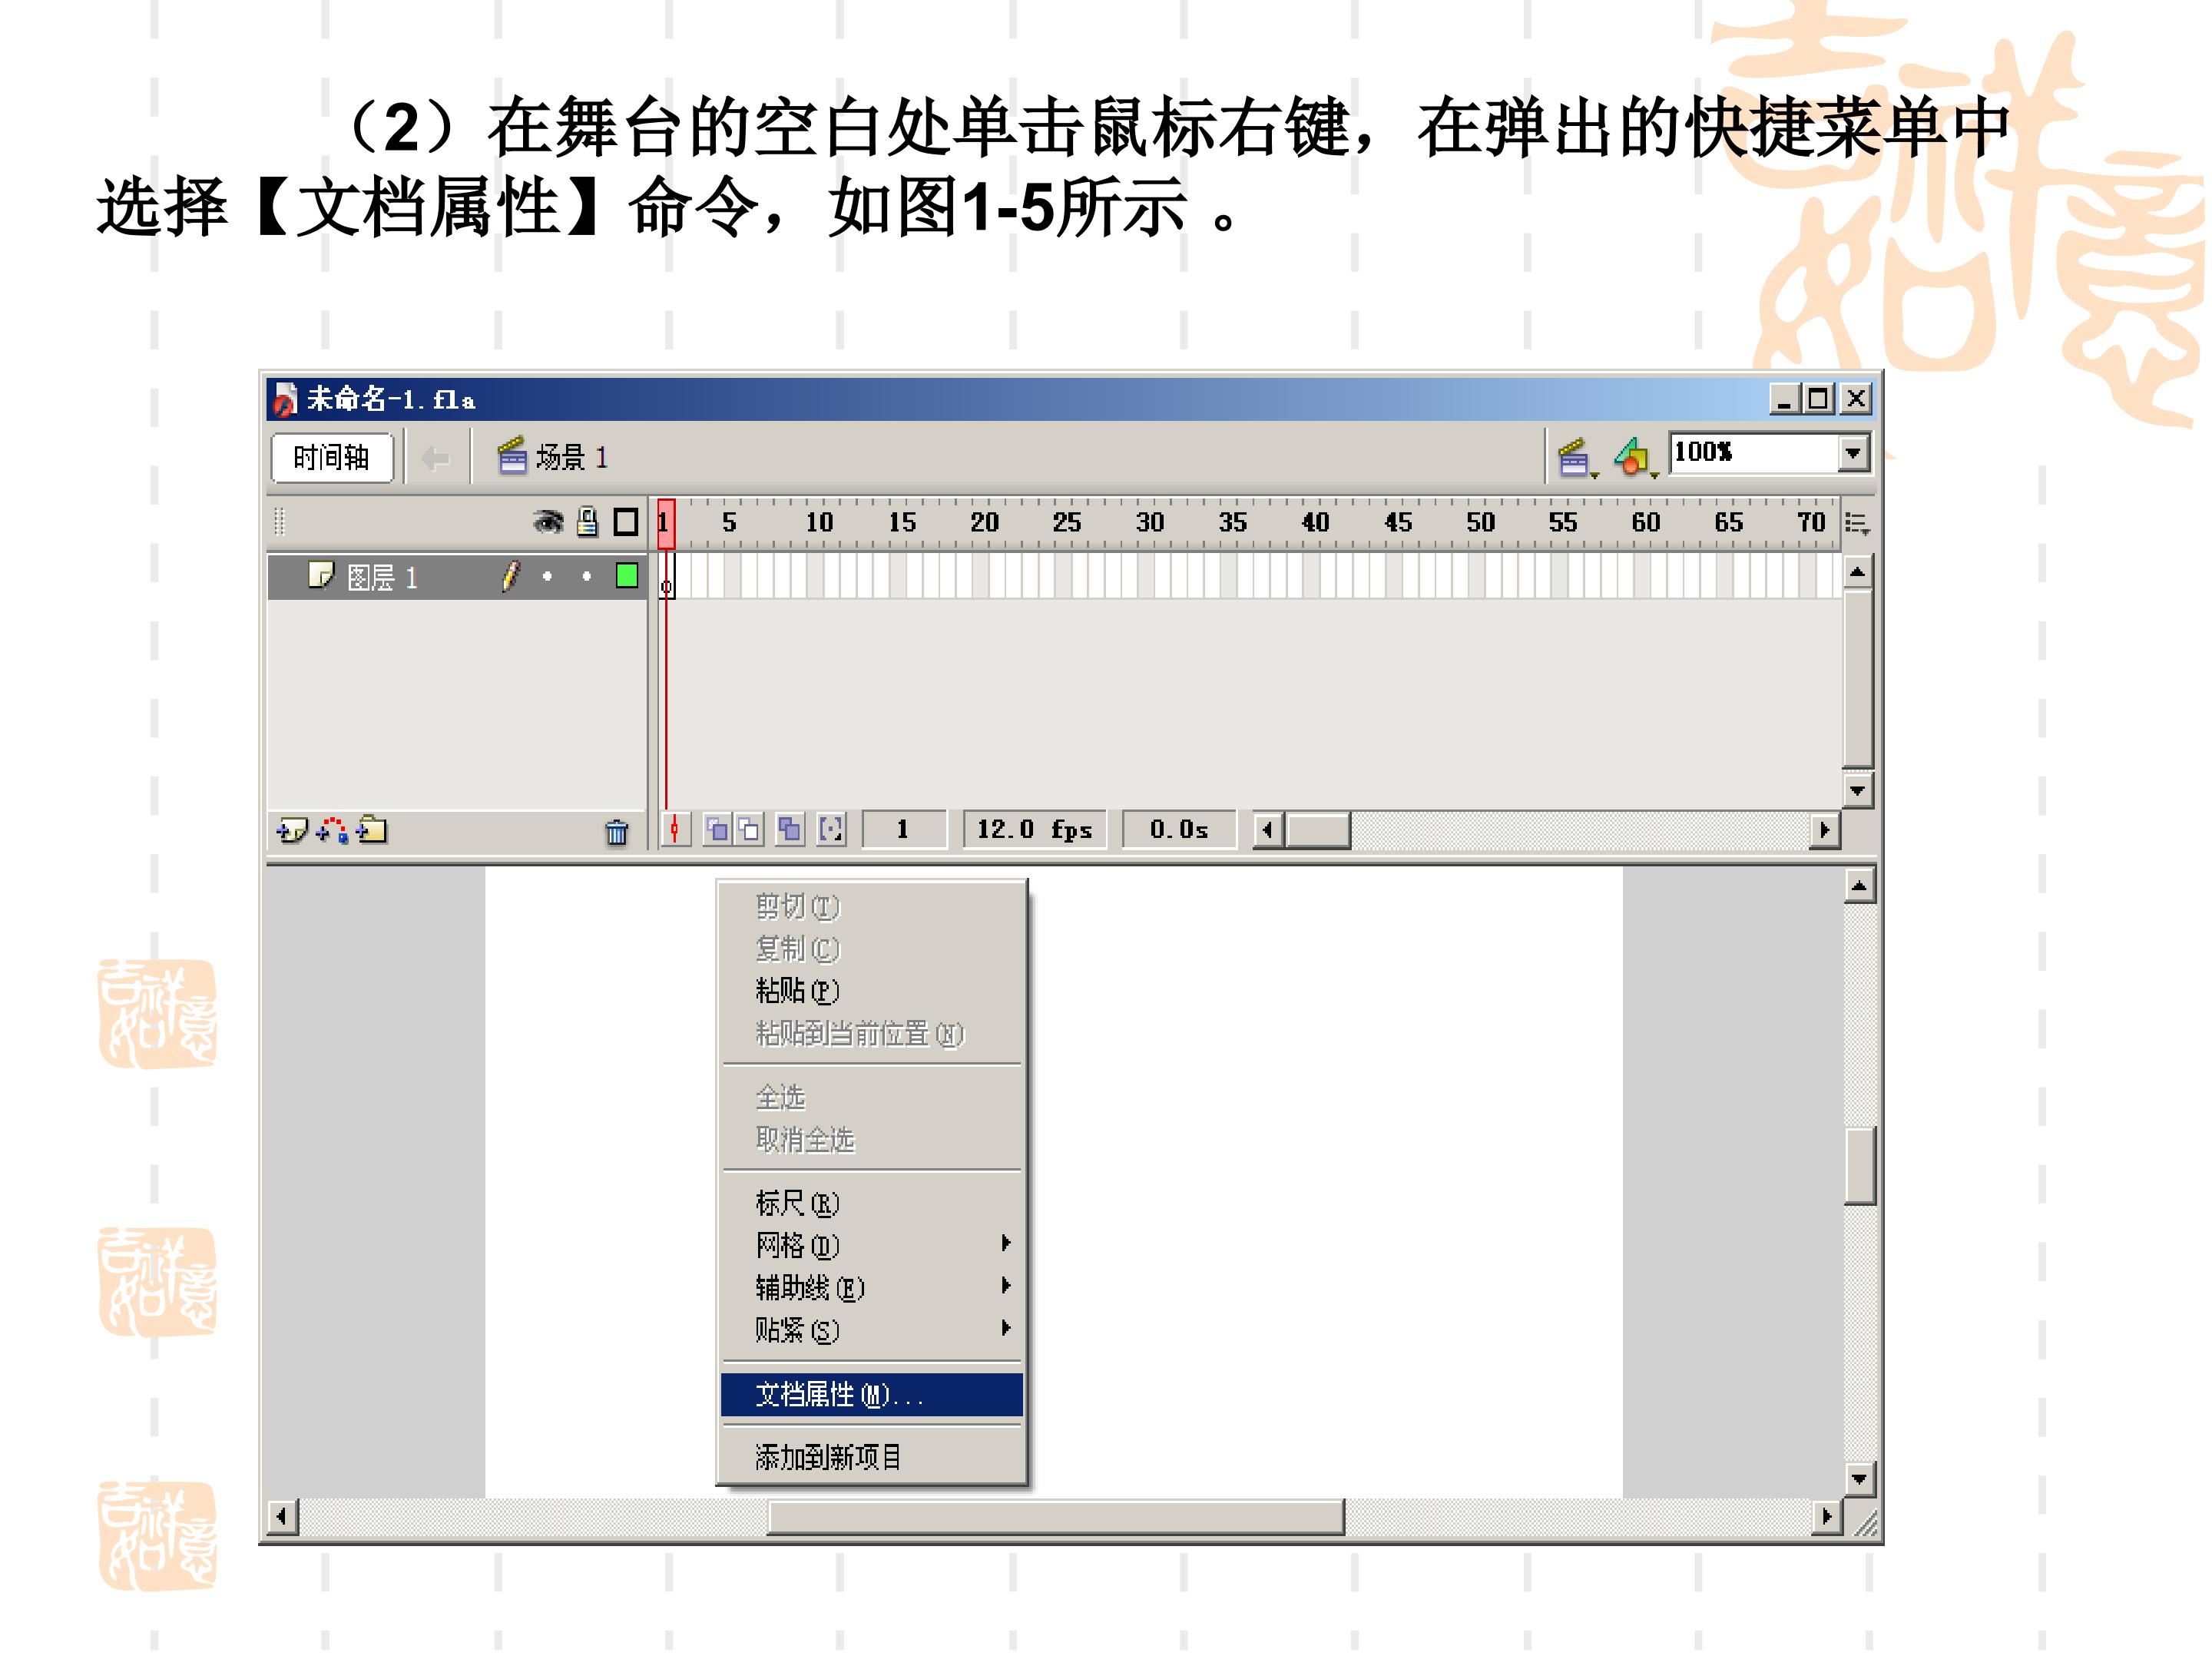Click the outline all layers square icon
Viewport: 2212px width, 1659px height.
626,521
